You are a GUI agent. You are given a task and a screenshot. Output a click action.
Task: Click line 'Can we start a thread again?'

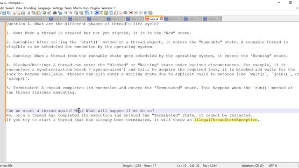[80, 111]
